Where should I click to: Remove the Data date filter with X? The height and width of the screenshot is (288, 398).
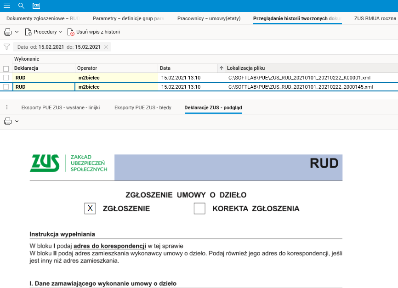pyautogui.click(x=106, y=47)
